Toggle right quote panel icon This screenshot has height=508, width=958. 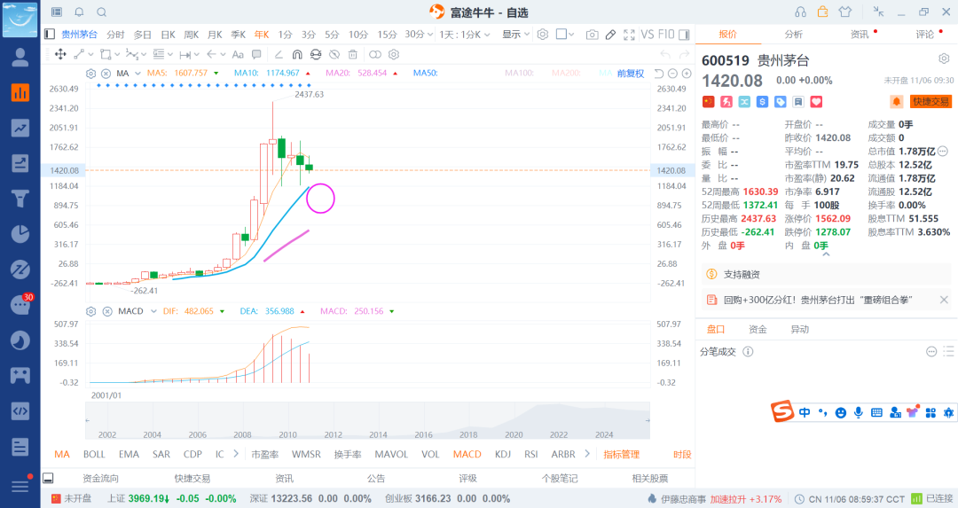[684, 35]
